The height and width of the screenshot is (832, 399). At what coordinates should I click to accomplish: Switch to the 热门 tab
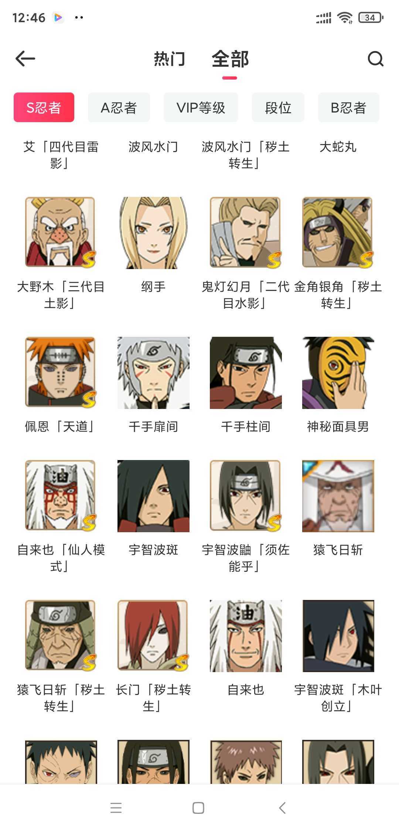click(x=170, y=59)
